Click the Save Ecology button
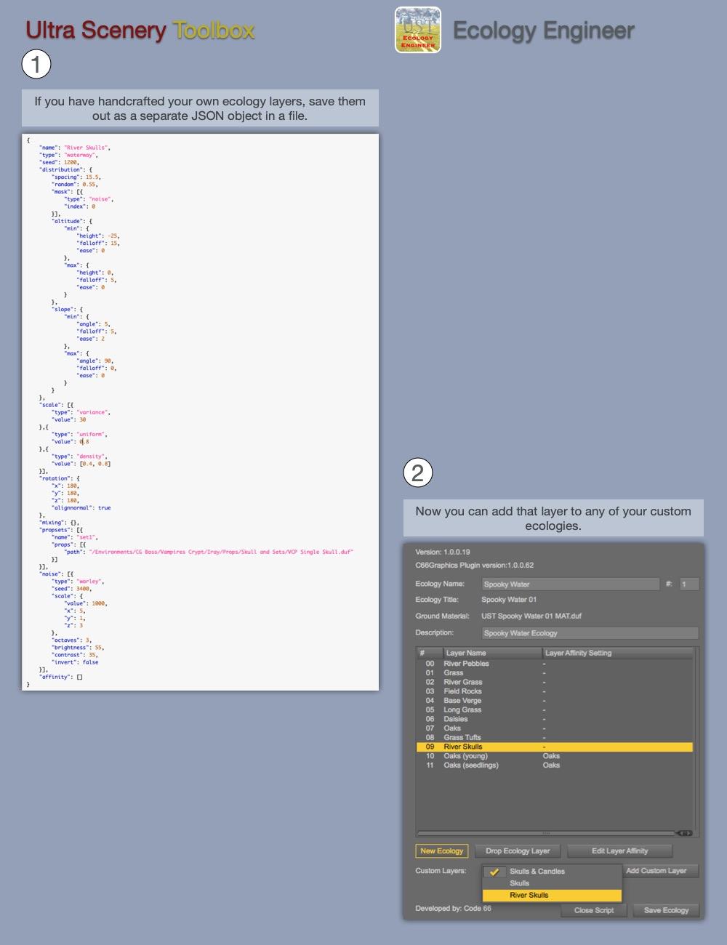This screenshot has width=727, height=945. (666, 910)
